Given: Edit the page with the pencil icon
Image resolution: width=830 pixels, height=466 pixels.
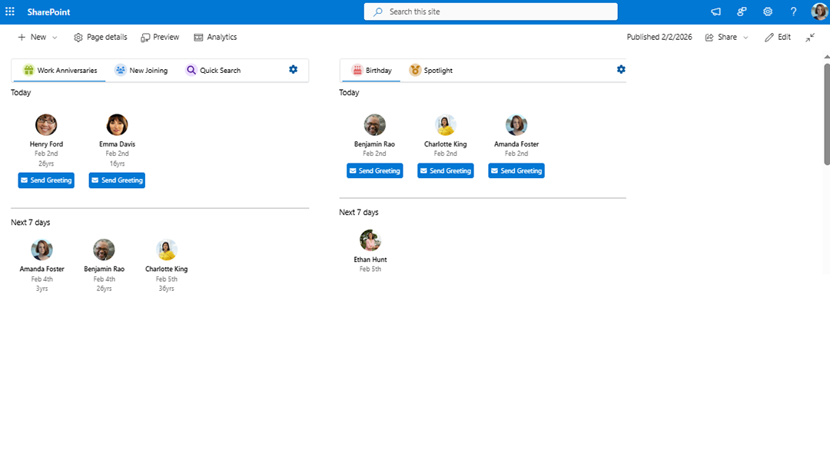Looking at the screenshot, I should pyautogui.click(x=777, y=37).
